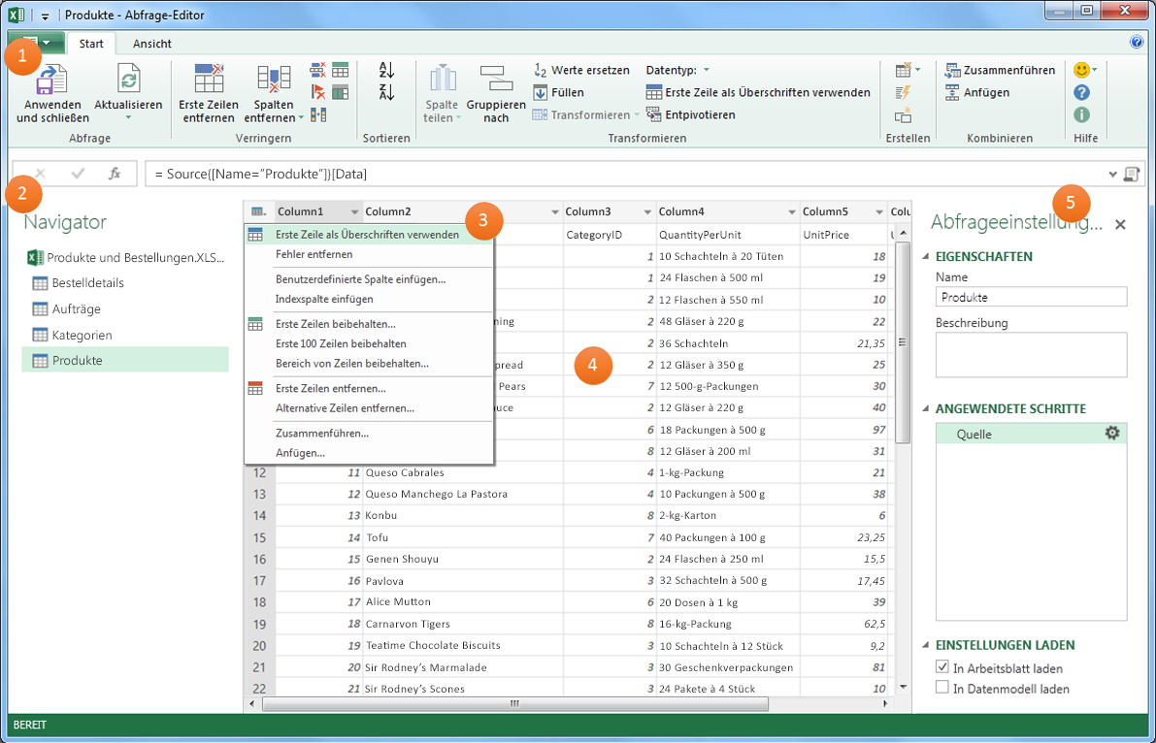Choose Erste Zeile als Überschriften verwenden in context menu
Viewport: 1156px width, 743px height.
(x=369, y=235)
